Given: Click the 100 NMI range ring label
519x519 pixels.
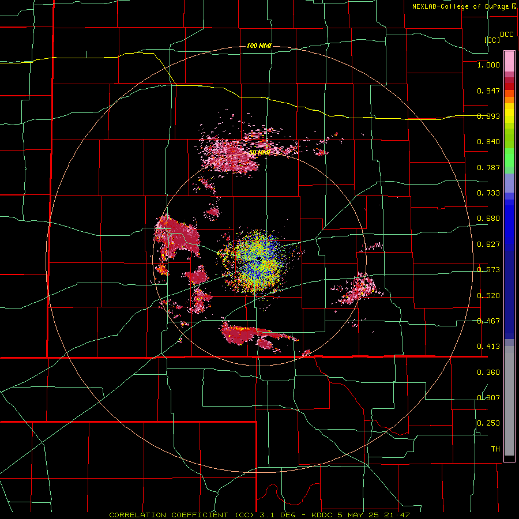Looking at the screenshot, I should click(x=259, y=46).
